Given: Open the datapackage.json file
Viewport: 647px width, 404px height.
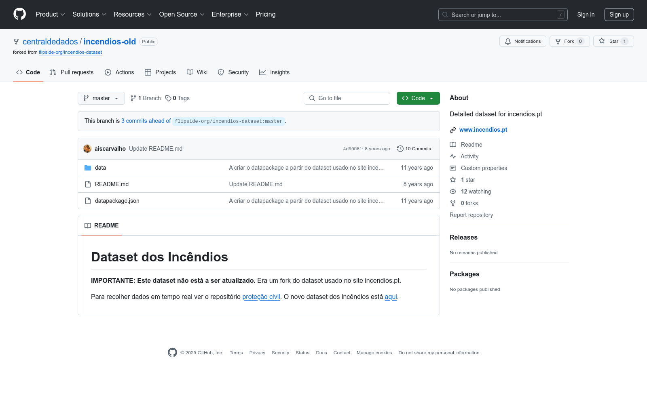Looking at the screenshot, I should click(117, 201).
